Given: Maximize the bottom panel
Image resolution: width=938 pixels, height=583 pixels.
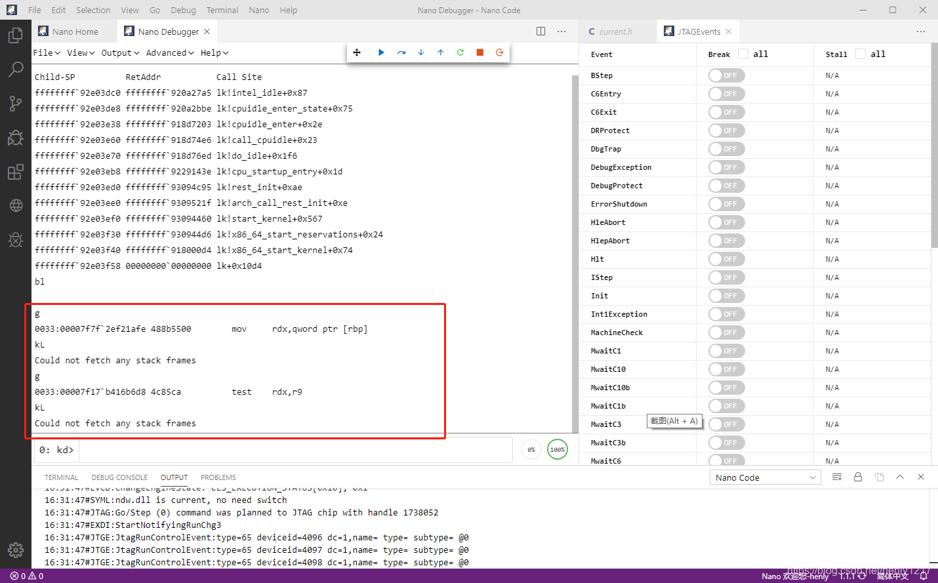Looking at the screenshot, I should (900, 477).
